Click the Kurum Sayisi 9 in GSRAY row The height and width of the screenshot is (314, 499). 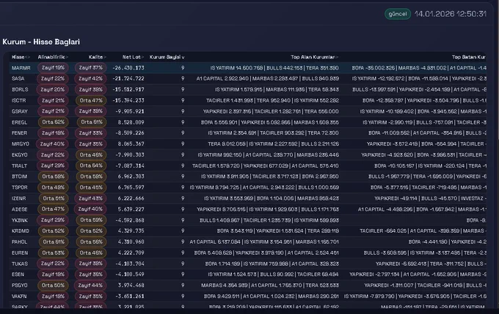point(183,111)
